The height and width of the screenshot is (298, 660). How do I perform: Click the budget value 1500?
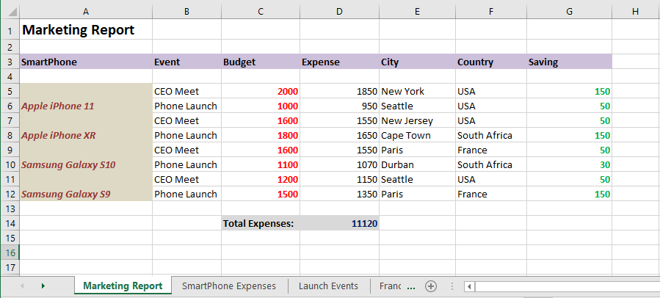click(261, 194)
